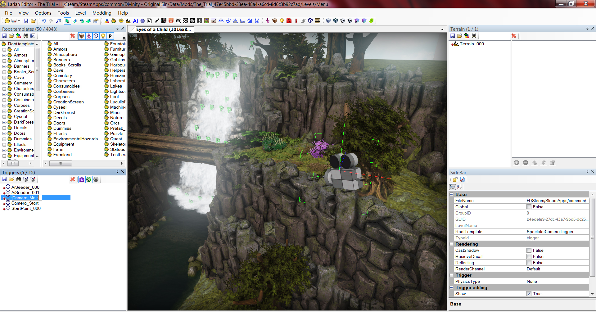596x312 pixels.
Task: Open the DarkForest template folder in the list
Action: (x=64, y=113)
